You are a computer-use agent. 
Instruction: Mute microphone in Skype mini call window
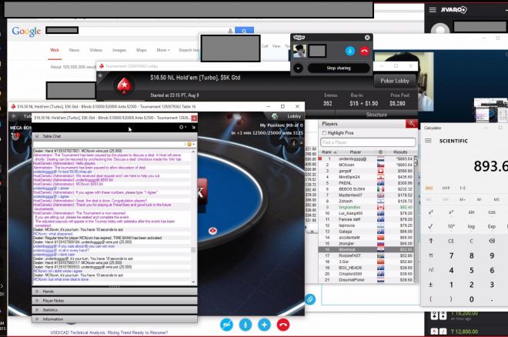(350, 51)
